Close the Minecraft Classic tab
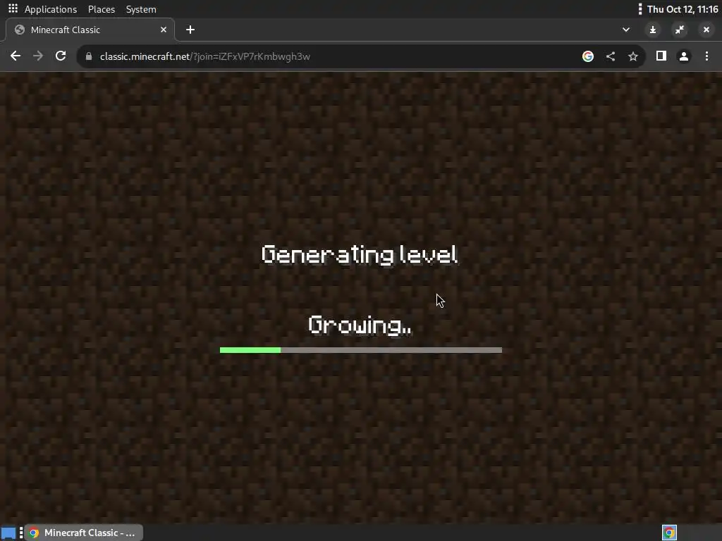 pos(164,30)
